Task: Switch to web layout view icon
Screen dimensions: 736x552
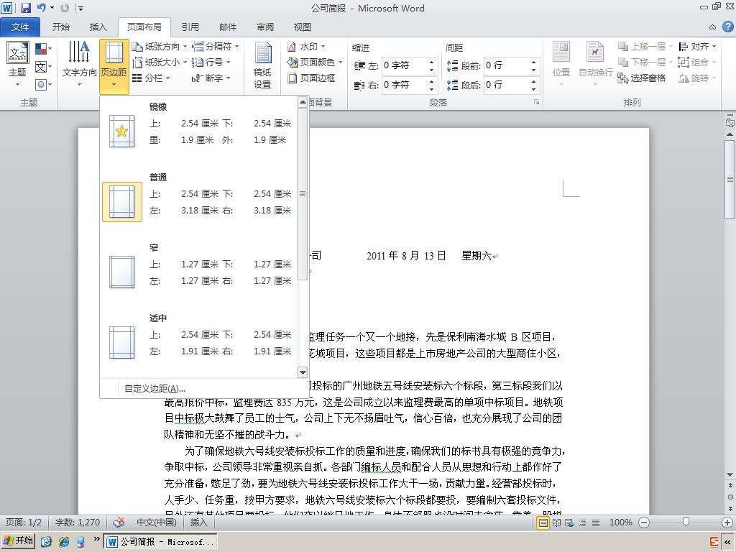Action: click(569, 523)
